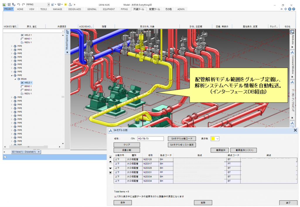Screen dimensions: 300x207
Task: Click the クリア button
Action: (127, 145)
